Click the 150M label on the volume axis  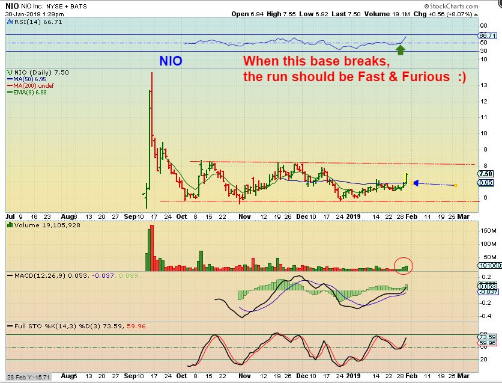point(489,231)
